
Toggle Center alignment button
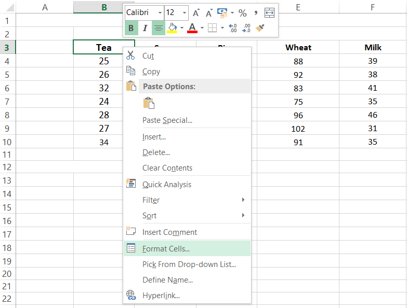(159, 28)
